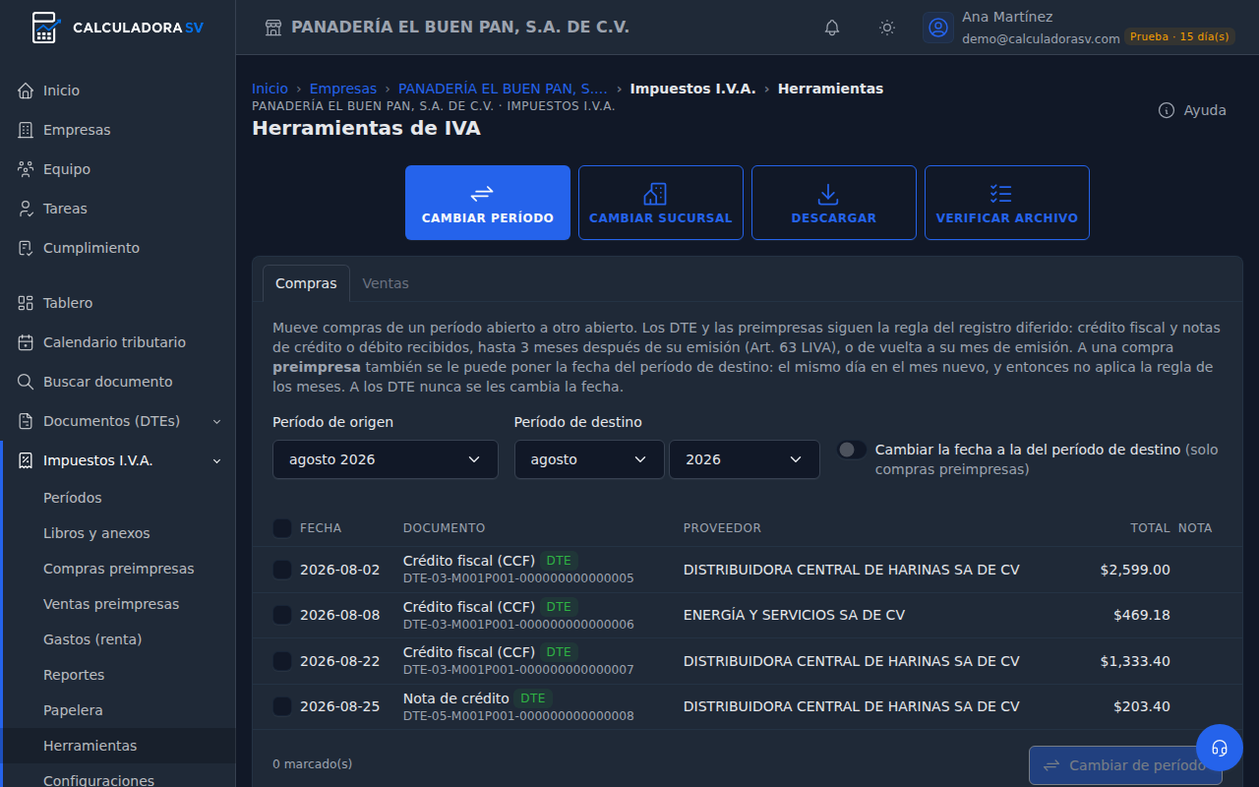This screenshot has width=1259, height=787.
Task: Click the $2,599.00 total amount
Action: pyautogui.click(x=1135, y=570)
